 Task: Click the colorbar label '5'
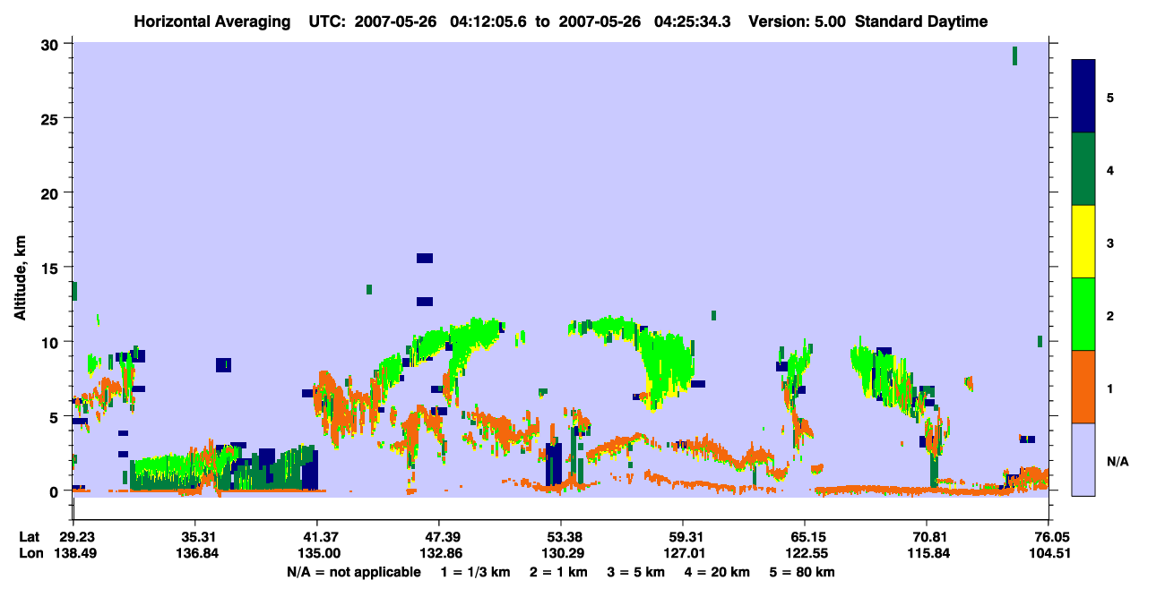click(1109, 97)
